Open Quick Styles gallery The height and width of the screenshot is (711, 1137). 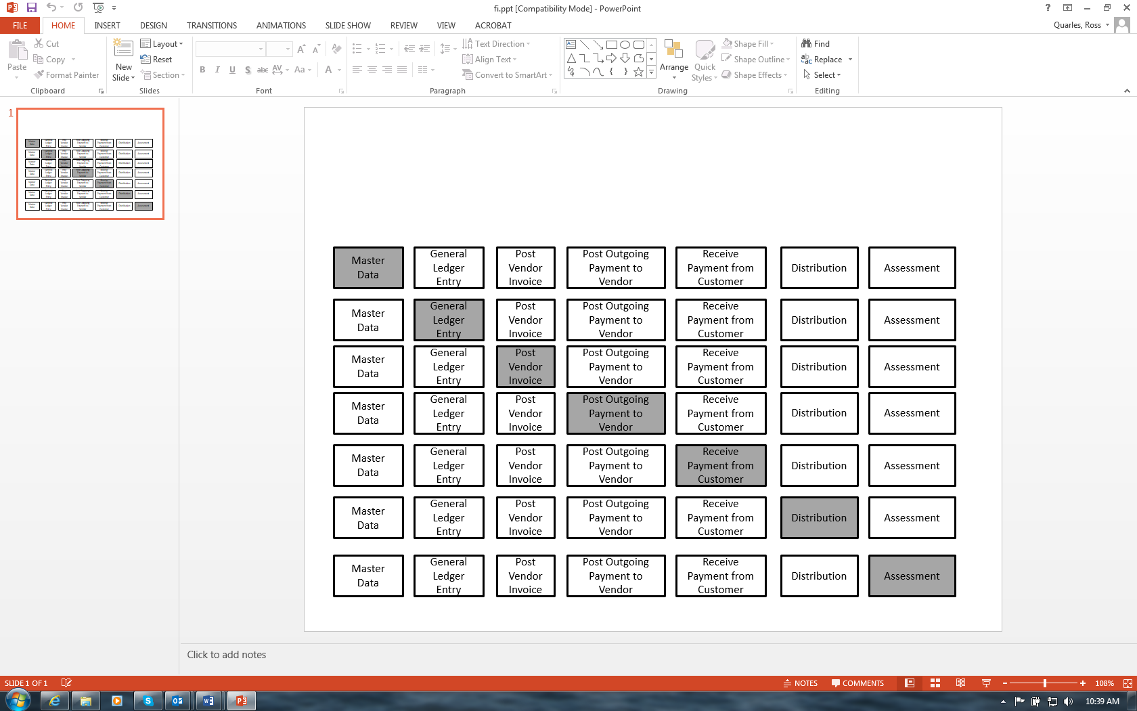[705, 49]
